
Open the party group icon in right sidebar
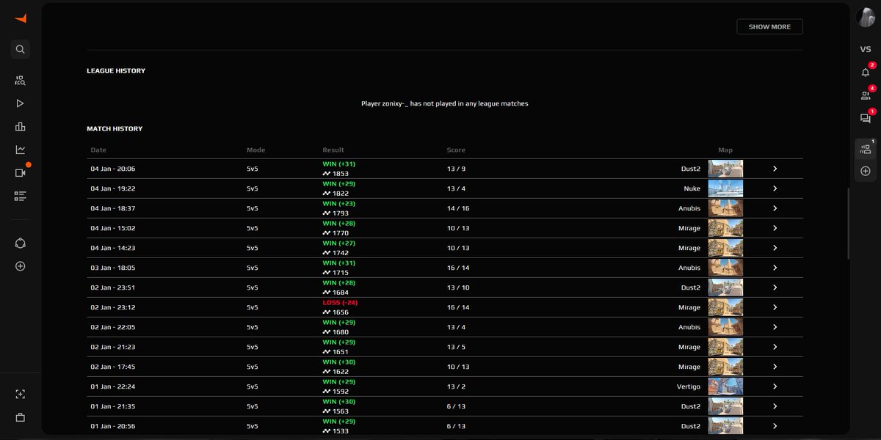tap(866, 149)
